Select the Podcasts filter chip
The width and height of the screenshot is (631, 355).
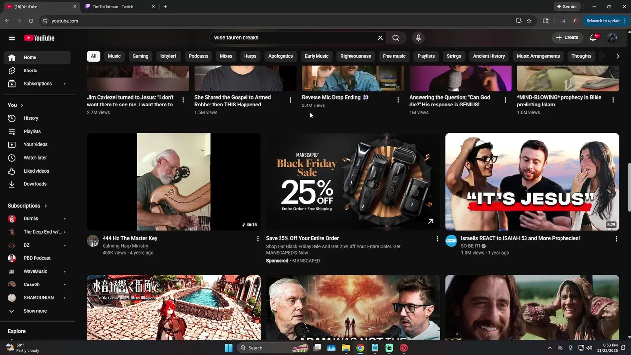click(198, 56)
